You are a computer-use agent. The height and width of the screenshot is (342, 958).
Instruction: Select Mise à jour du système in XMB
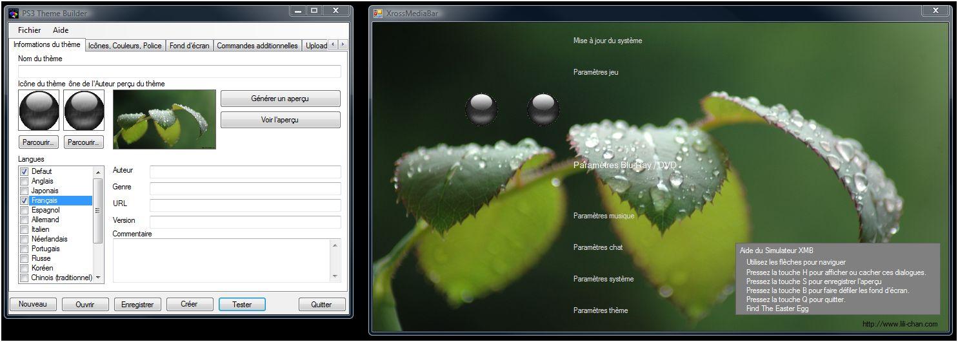coord(608,41)
